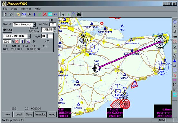Click the NavLog button

[x=7, y=30]
